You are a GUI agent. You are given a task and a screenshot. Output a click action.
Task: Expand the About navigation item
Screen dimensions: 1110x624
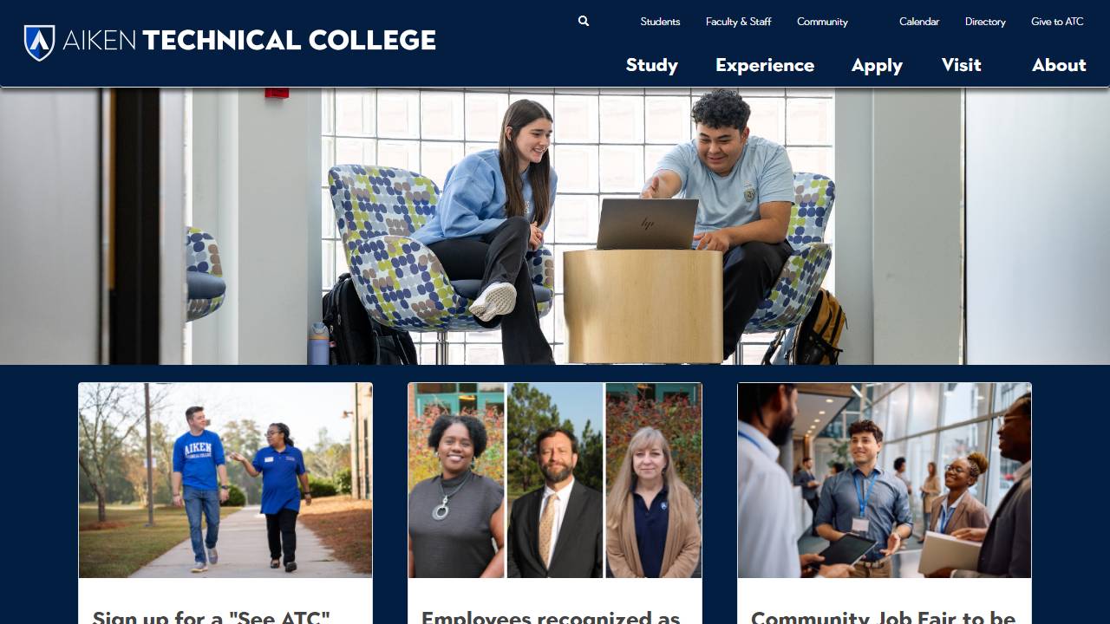[1059, 65]
